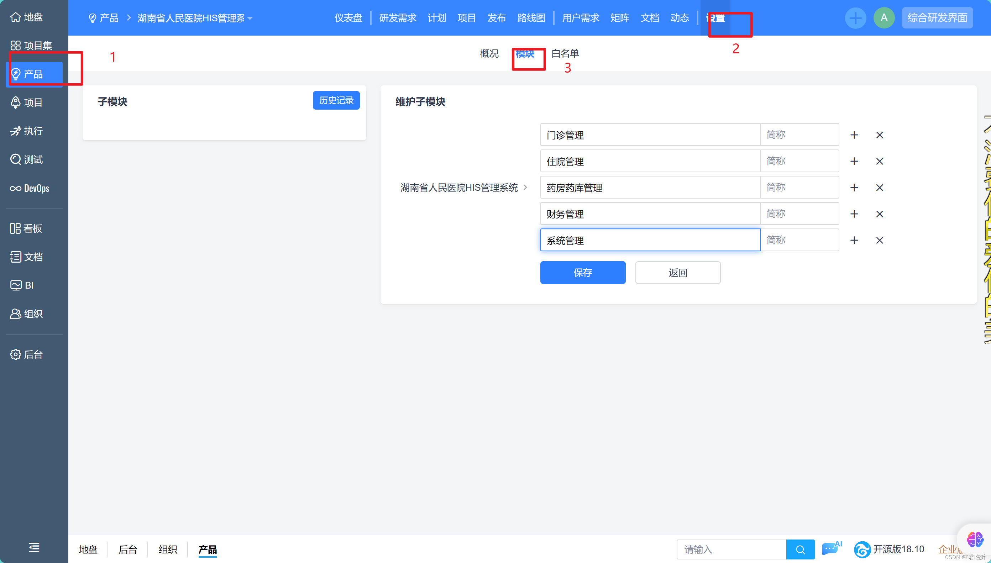The image size is (991, 563).
Task: Open the 研发需求 navigation item
Action: [x=398, y=18]
